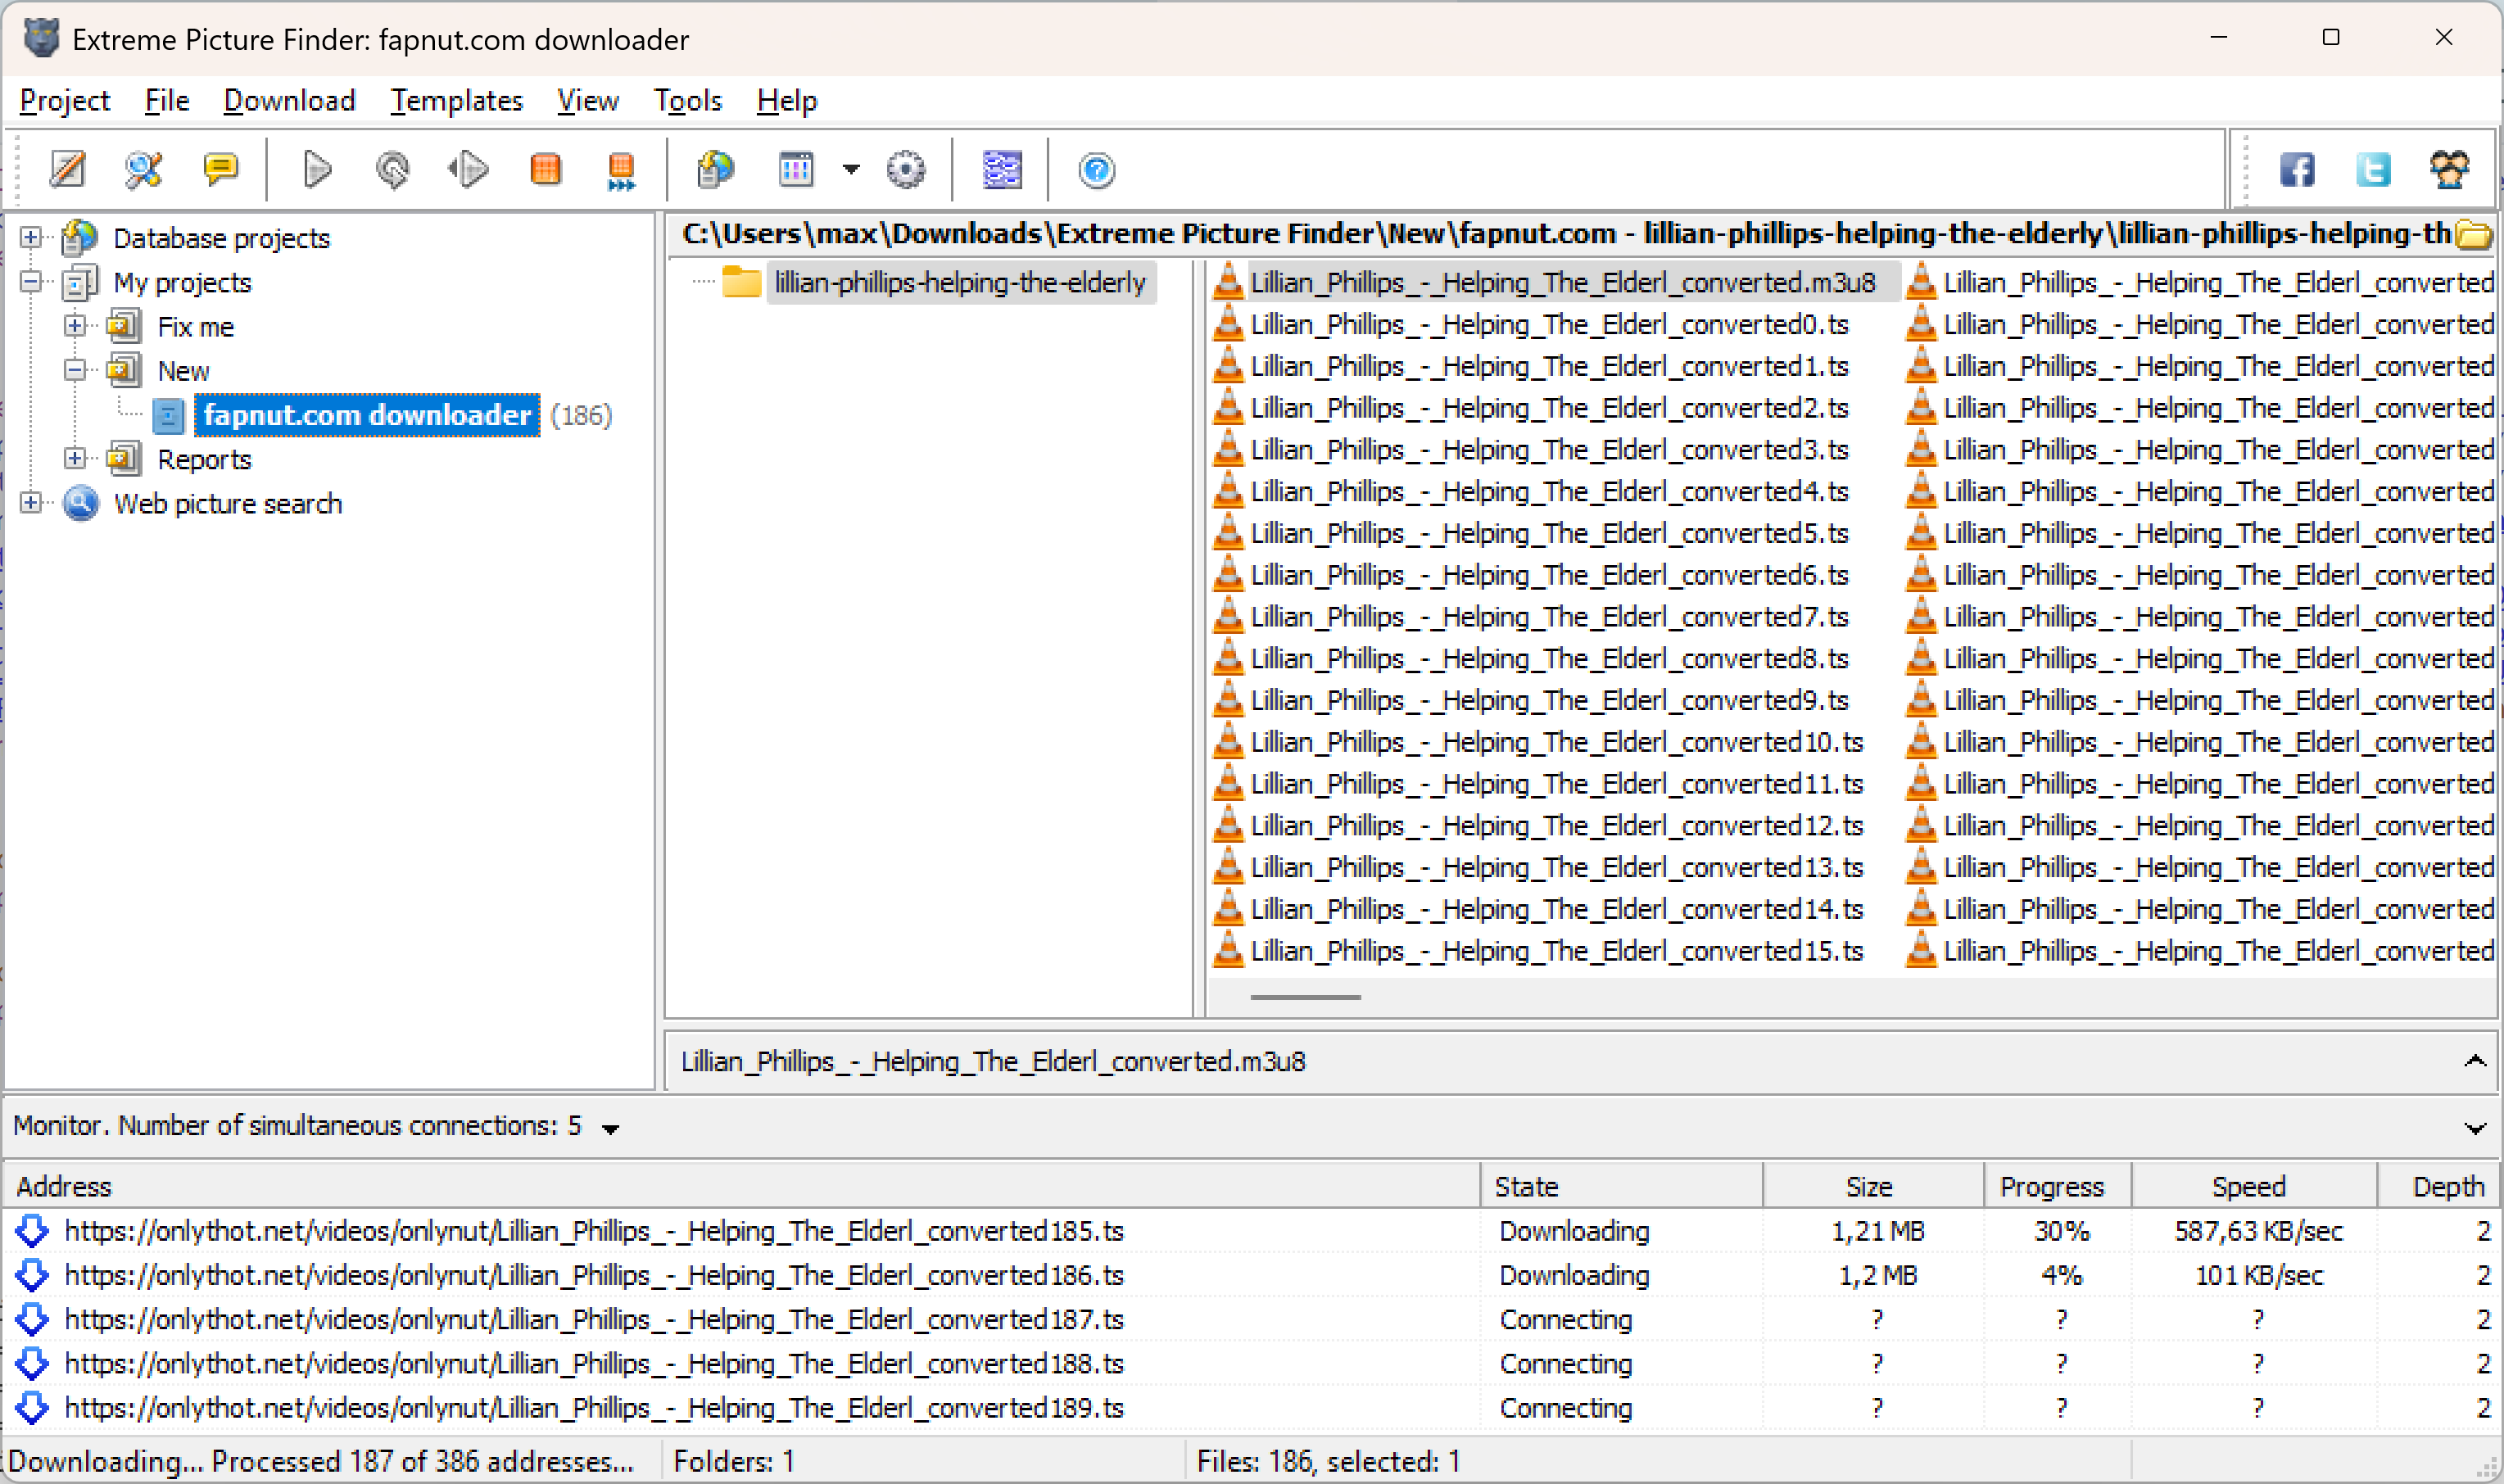Screen dimensions: 2504x1484
Task: Click the Start download play icon
Action: [x=317, y=170]
